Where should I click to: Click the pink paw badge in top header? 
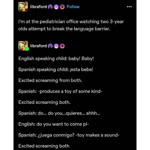point(56,7)
